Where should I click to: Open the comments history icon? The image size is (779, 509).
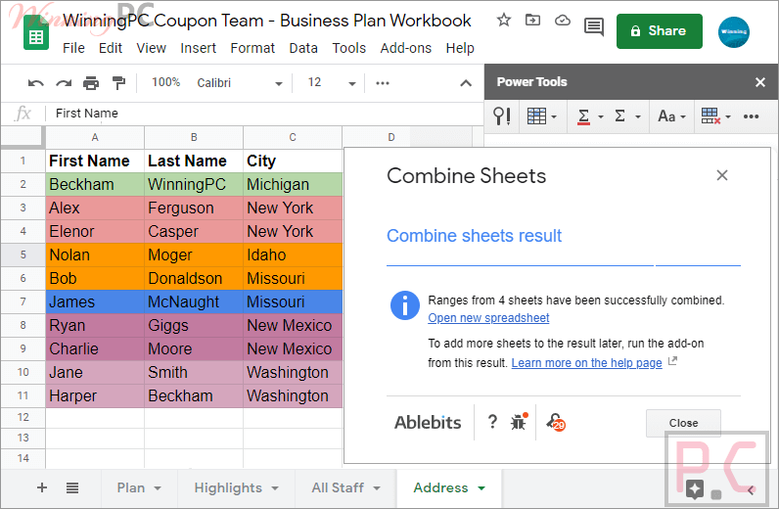point(594,27)
